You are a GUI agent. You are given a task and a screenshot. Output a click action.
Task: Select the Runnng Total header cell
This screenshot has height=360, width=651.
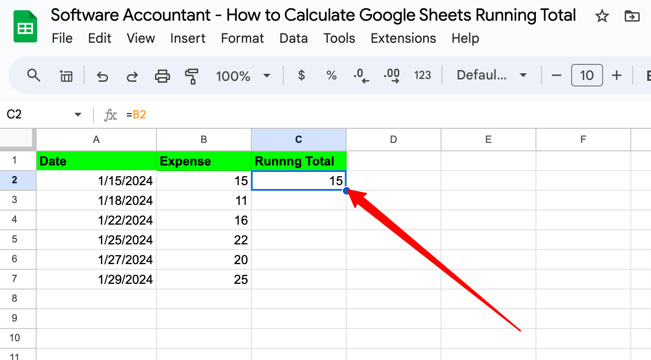[299, 161]
